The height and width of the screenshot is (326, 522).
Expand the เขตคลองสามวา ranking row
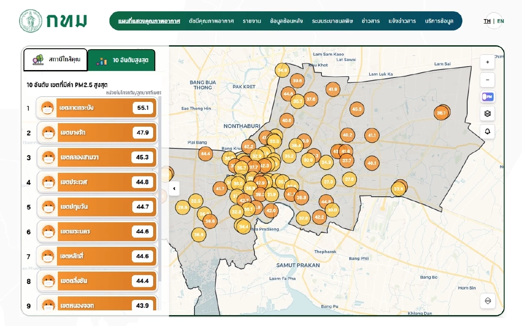pos(97,157)
